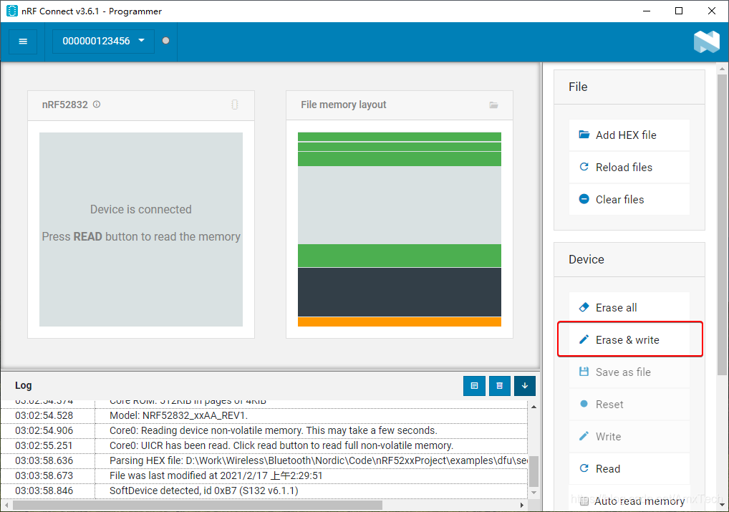Click the Save as file floppy icon
This screenshot has height=512, width=729.
584,371
